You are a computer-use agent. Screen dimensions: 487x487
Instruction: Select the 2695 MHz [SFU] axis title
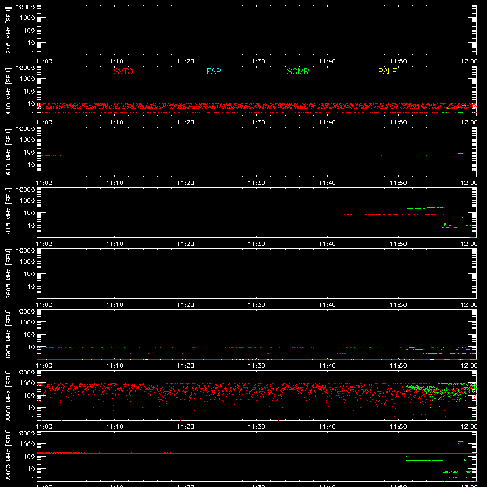(x=8, y=273)
